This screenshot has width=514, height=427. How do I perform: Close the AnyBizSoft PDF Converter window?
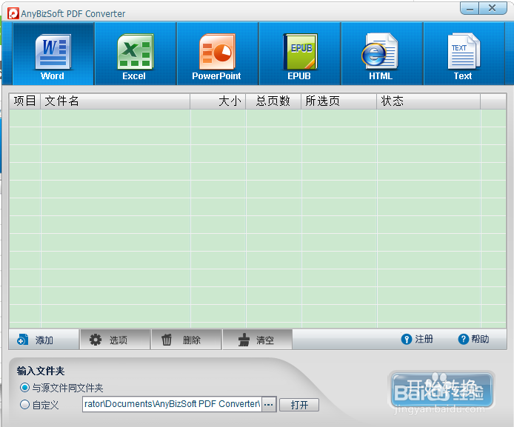pyautogui.click(x=493, y=8)
